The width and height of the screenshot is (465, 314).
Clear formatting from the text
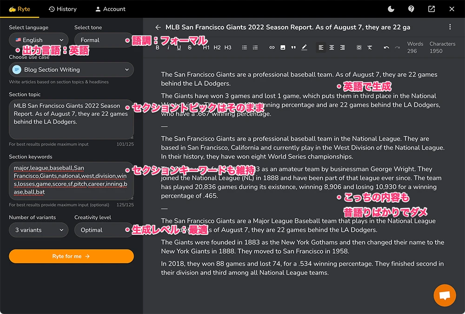coord(370,48)
